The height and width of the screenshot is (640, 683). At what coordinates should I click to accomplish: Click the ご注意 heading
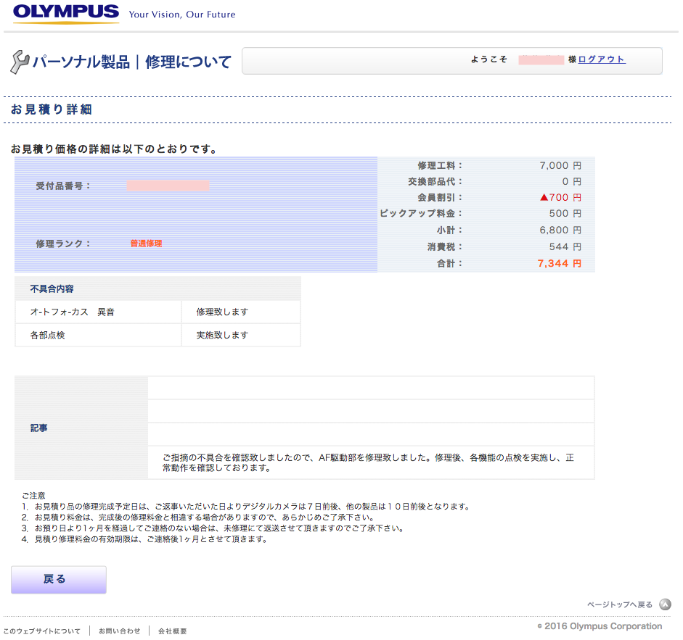pyautogui.click(x=33, y=496)
